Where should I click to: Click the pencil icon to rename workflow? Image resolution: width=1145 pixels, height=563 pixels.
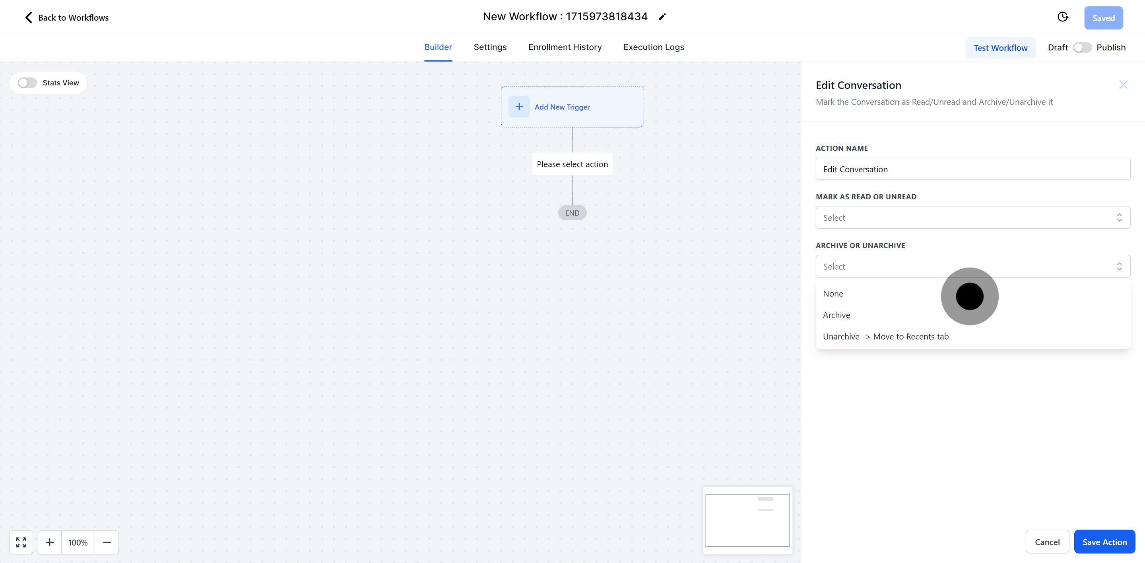coord(662,17)
